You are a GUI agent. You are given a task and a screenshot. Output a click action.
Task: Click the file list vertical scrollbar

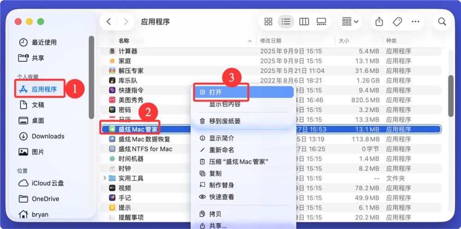click(x=451, y=96)
